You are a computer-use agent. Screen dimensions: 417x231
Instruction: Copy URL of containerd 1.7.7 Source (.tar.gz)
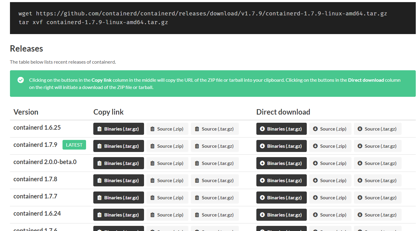click(215, 198)
